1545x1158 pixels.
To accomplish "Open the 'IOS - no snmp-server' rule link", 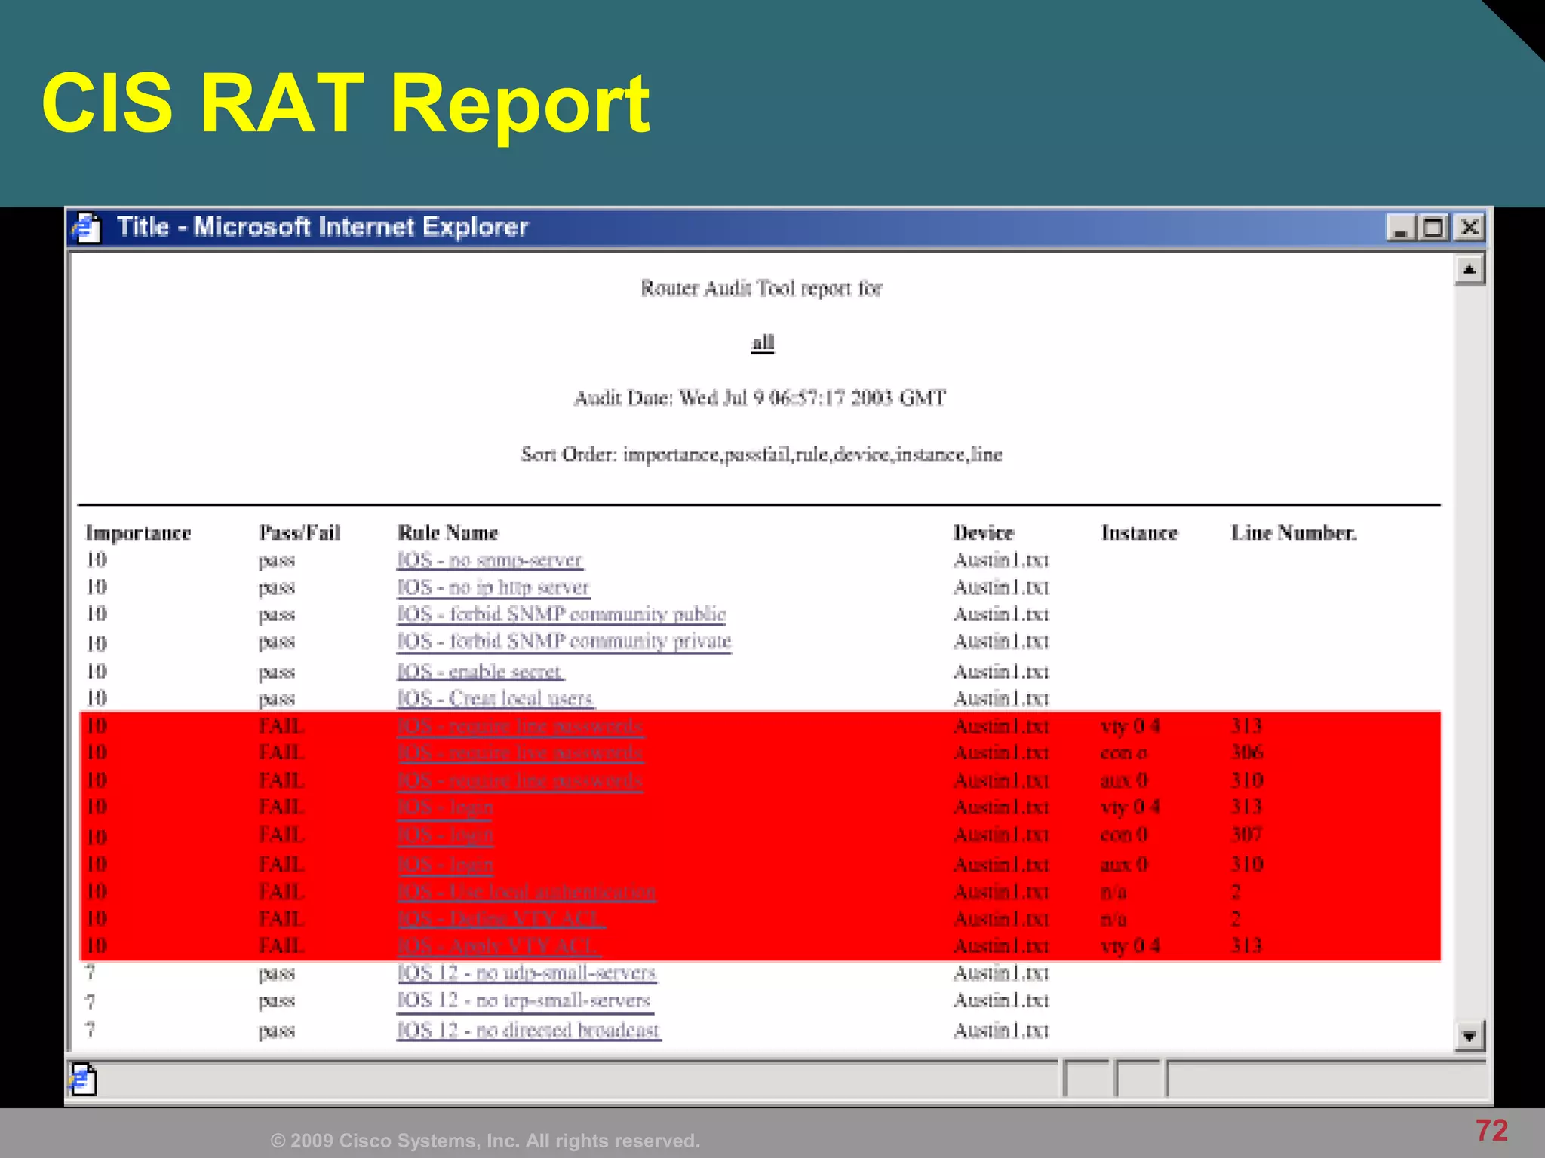I will click(x=490, y=560).
